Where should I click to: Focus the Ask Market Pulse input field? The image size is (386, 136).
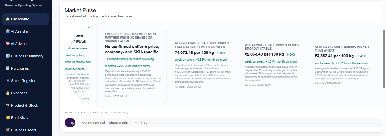tap(230, 123)
